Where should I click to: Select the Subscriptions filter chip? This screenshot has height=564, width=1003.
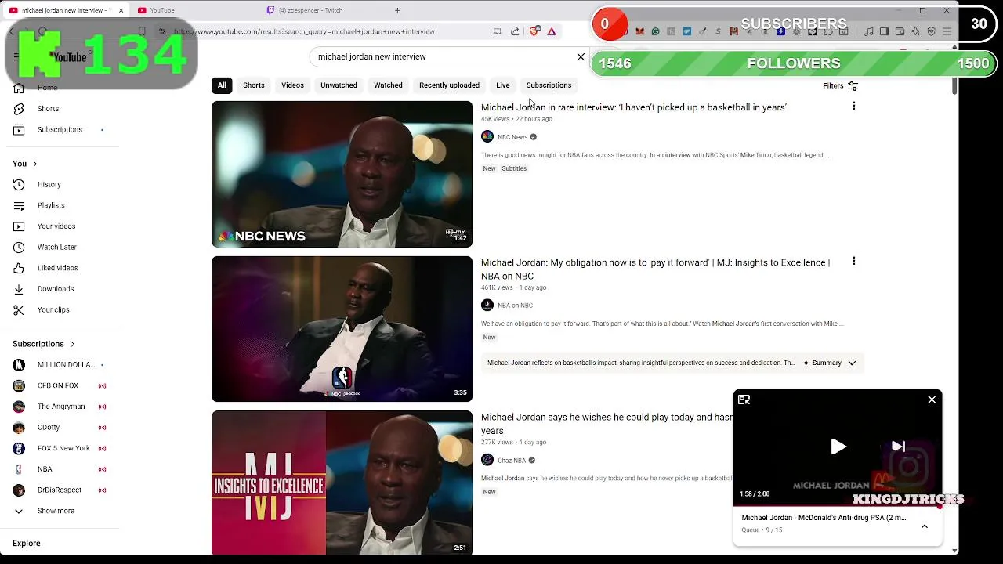(x=549, y=85)
